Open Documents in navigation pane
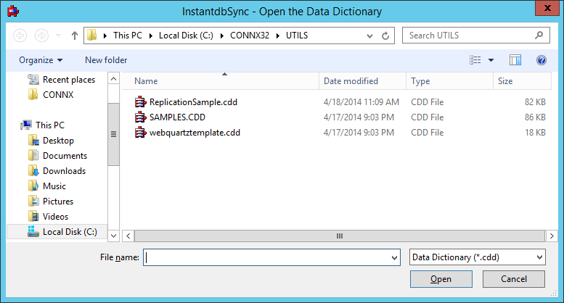The image size is (564, 303). point(65,155)
